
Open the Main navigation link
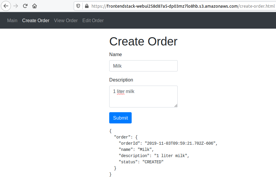(x=12, y=20)
